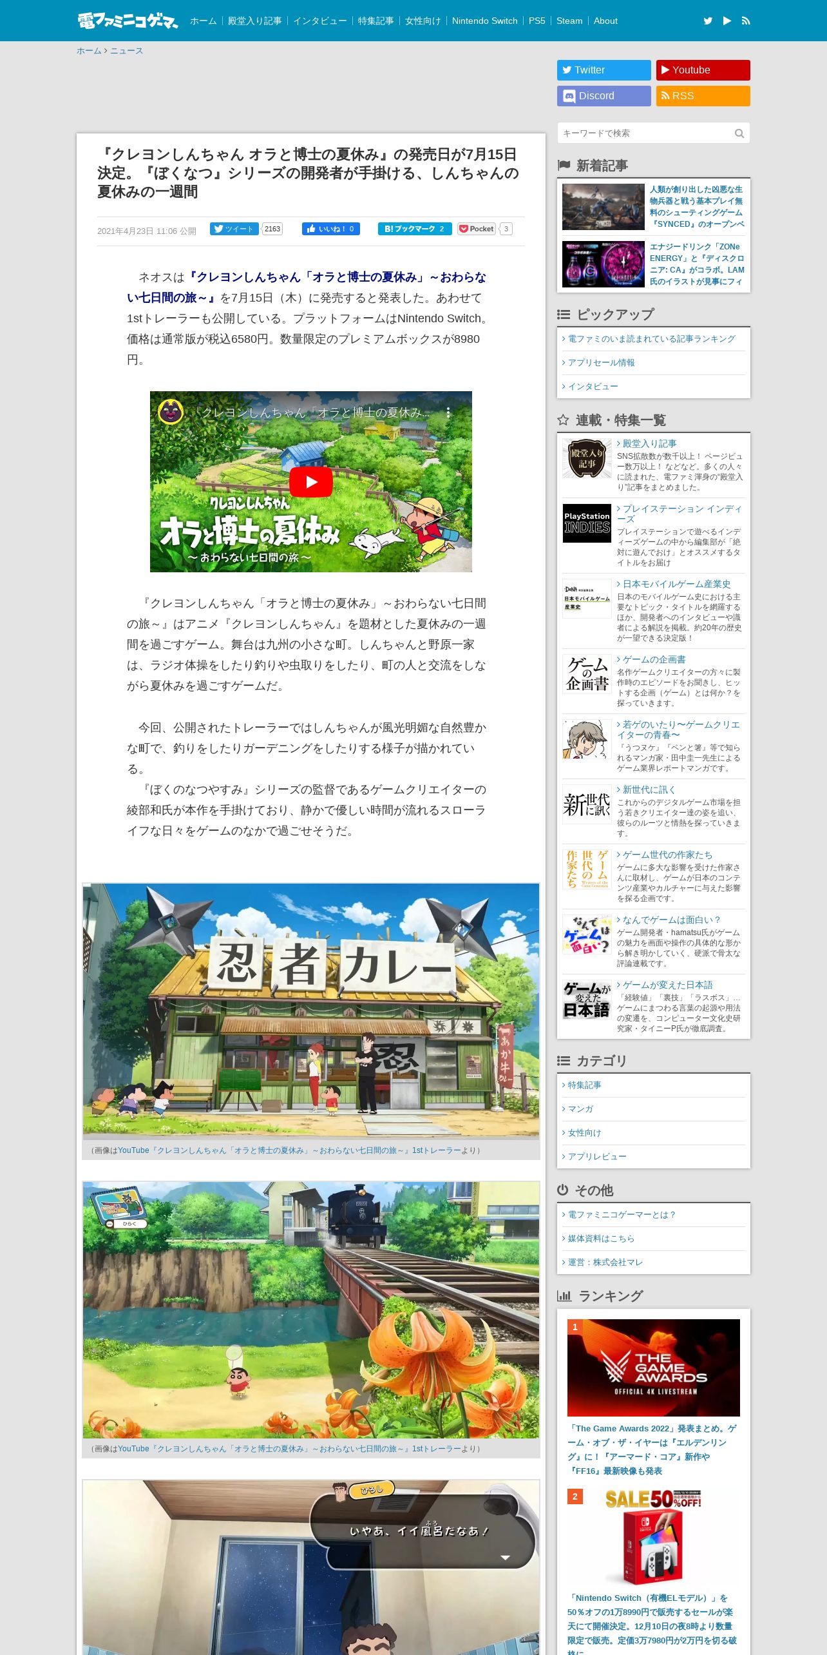
Task: Open 女性向け category link in sidebar
Action: (x=584, y=1133)
